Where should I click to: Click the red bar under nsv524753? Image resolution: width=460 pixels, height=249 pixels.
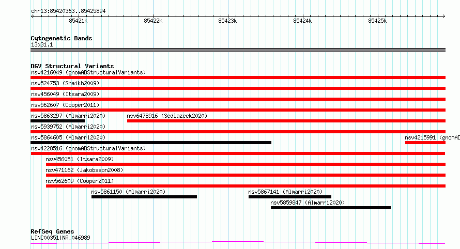tap(238, 88)
